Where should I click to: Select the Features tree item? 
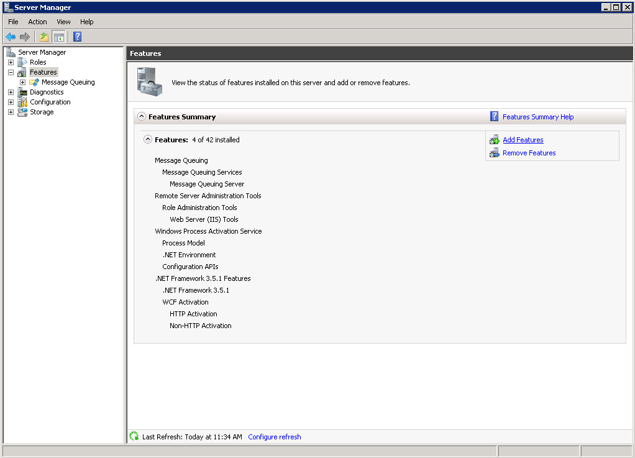click(43, 72)
